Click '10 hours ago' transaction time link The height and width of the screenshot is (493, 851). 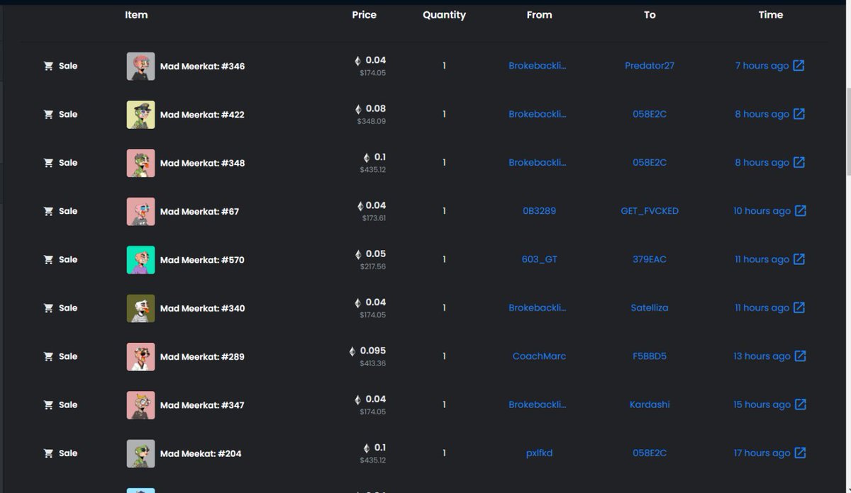coord(762,211)
